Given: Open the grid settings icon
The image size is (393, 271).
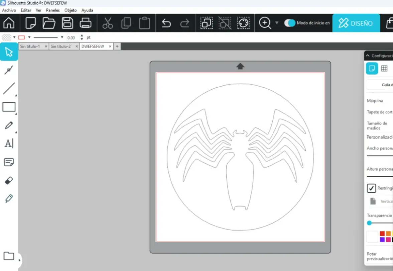Looking at the screenshot, I should point(384,68).
